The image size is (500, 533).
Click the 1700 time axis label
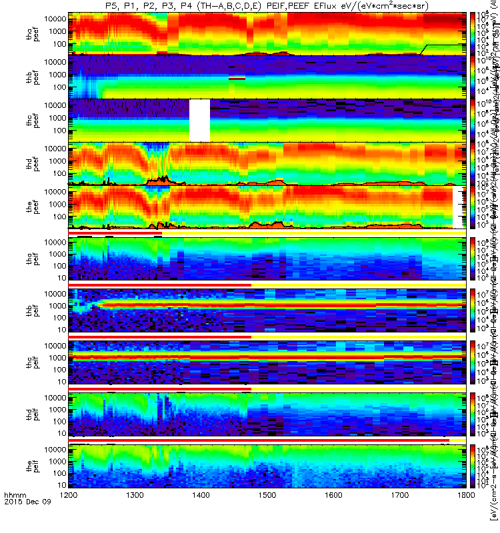399,495
